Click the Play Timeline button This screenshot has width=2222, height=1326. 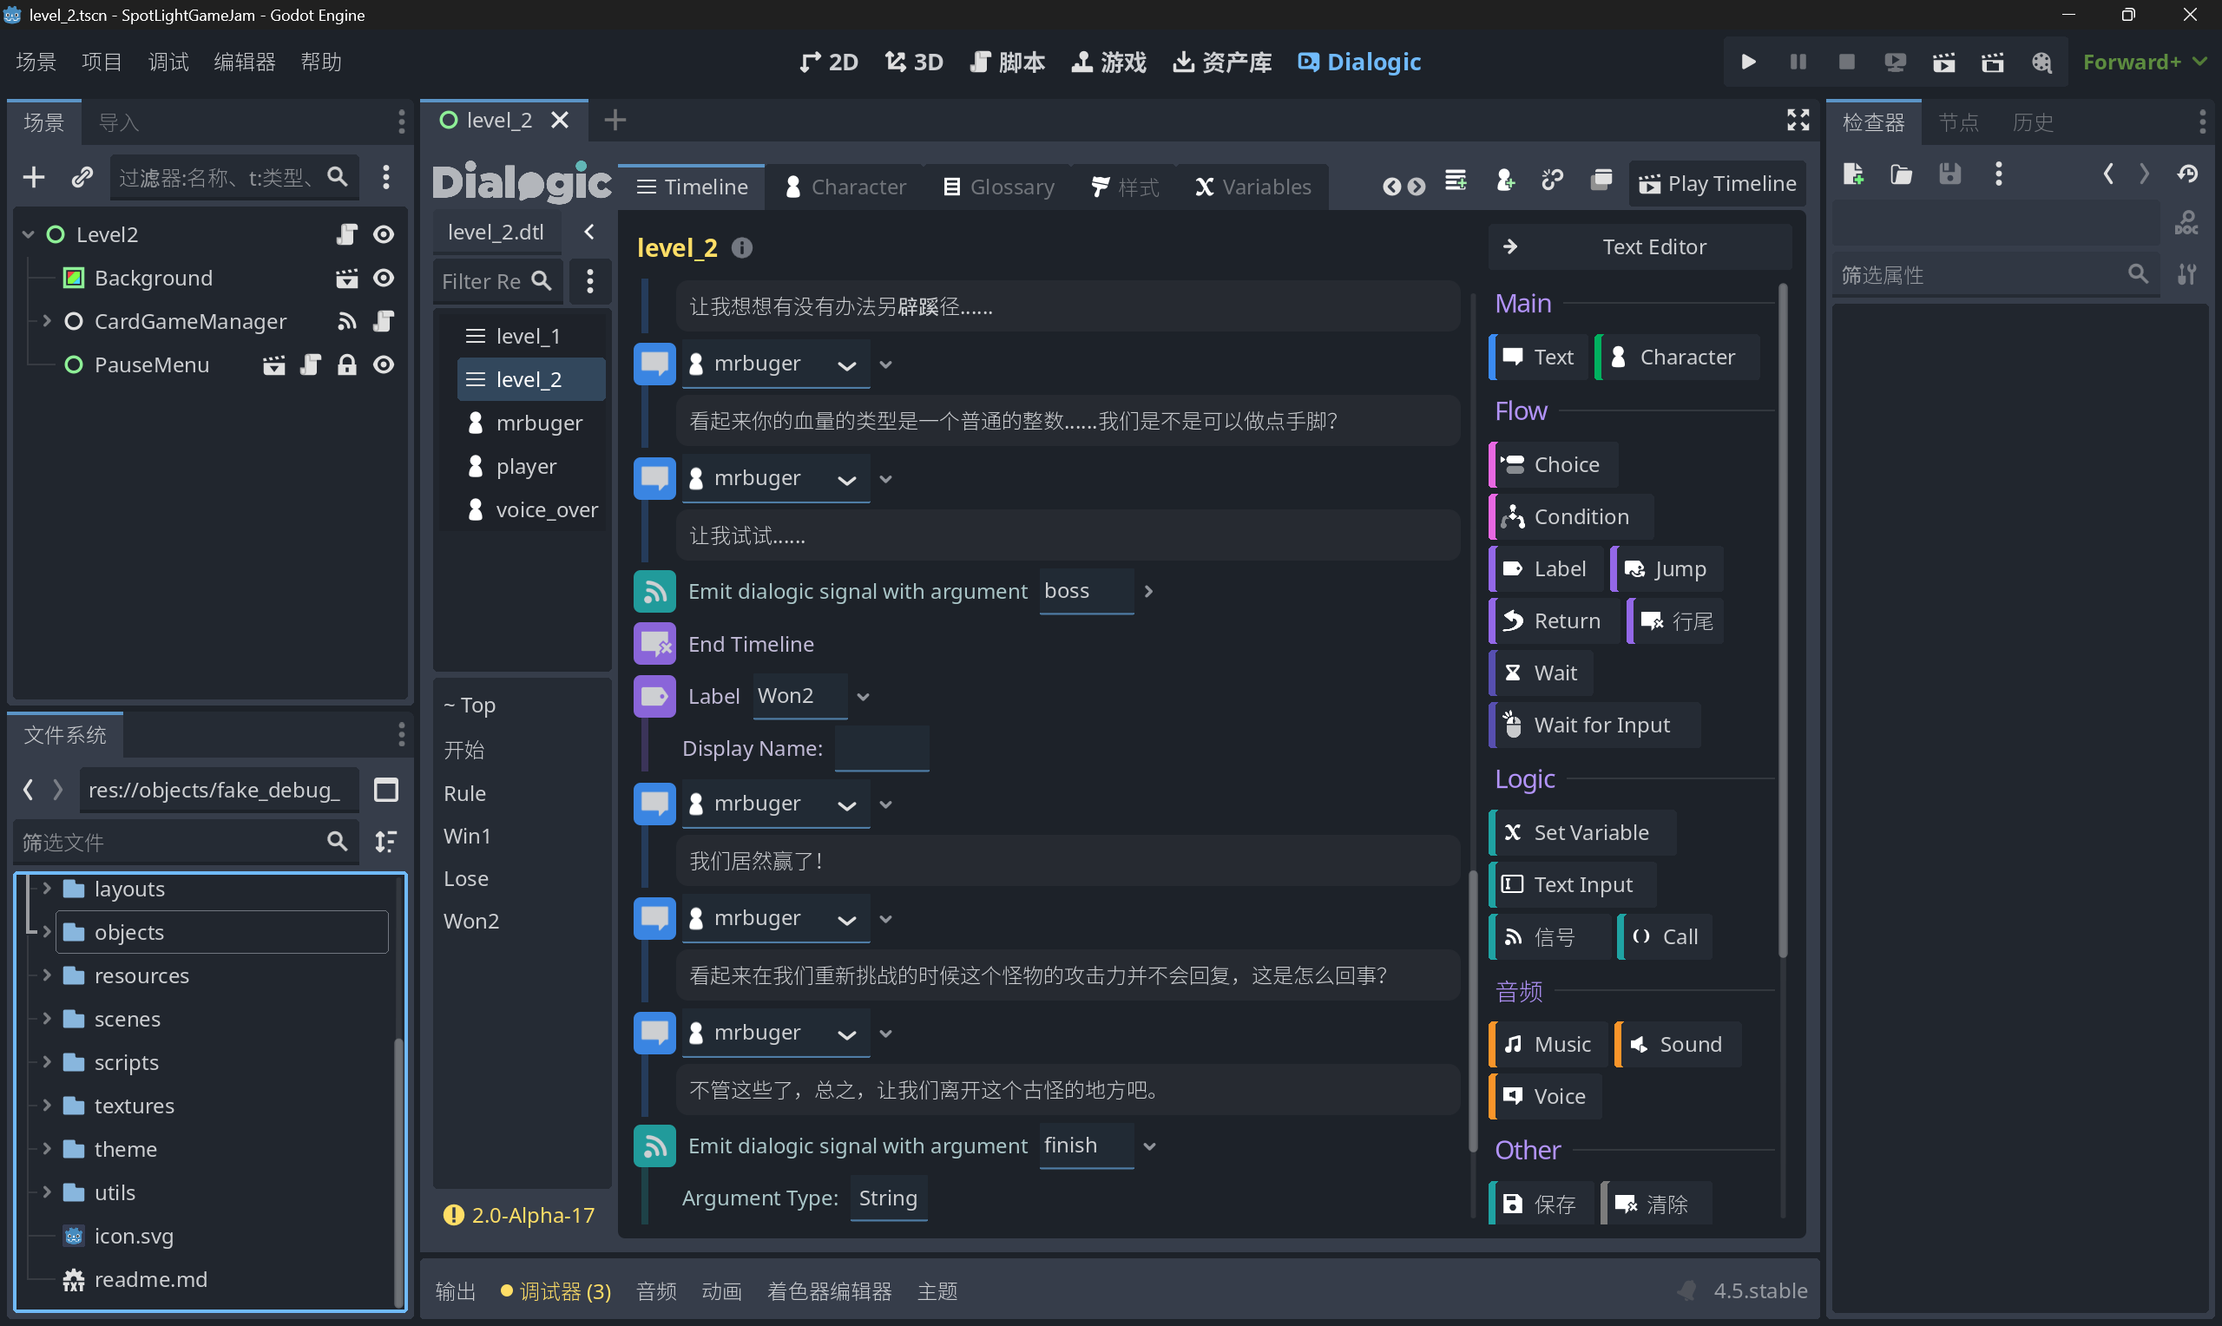click(1715, 182)
